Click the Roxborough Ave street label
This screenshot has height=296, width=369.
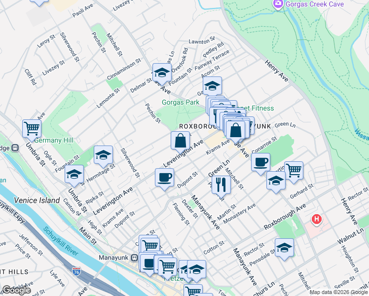pyautogui.click(x=285, y=217)
